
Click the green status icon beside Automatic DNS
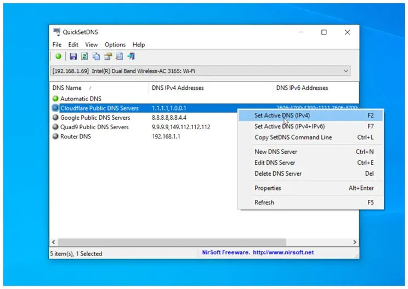pos(55,99)
